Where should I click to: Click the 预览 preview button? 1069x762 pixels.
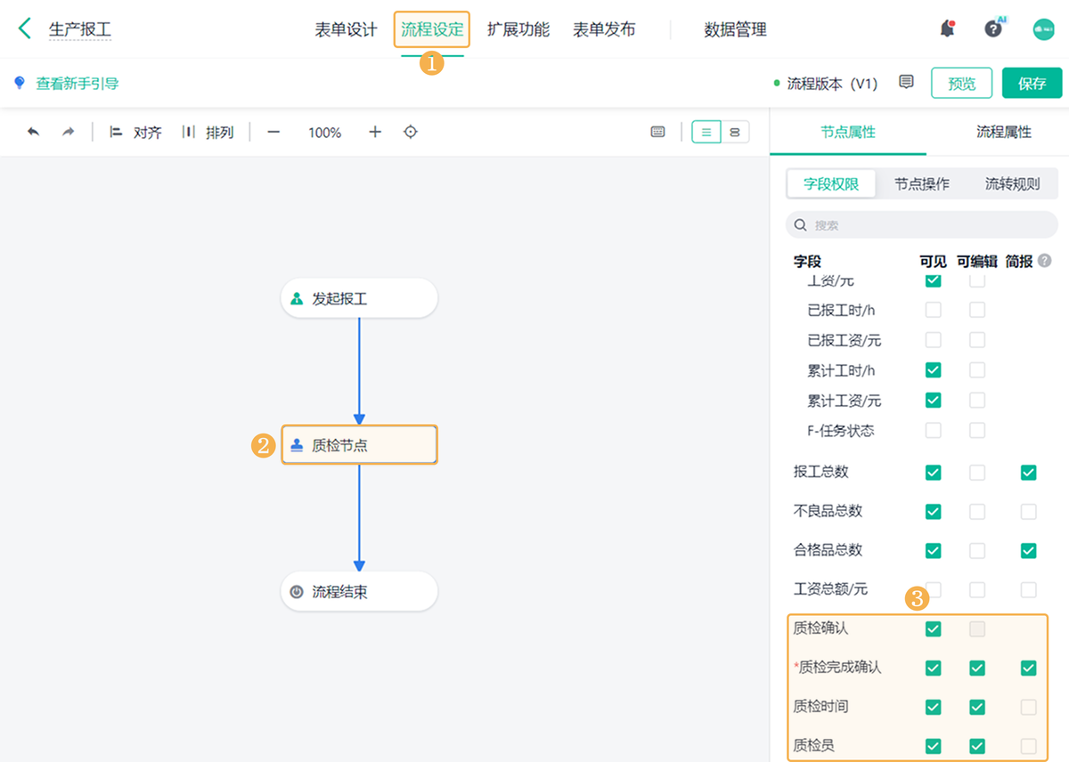coord(961,82)
